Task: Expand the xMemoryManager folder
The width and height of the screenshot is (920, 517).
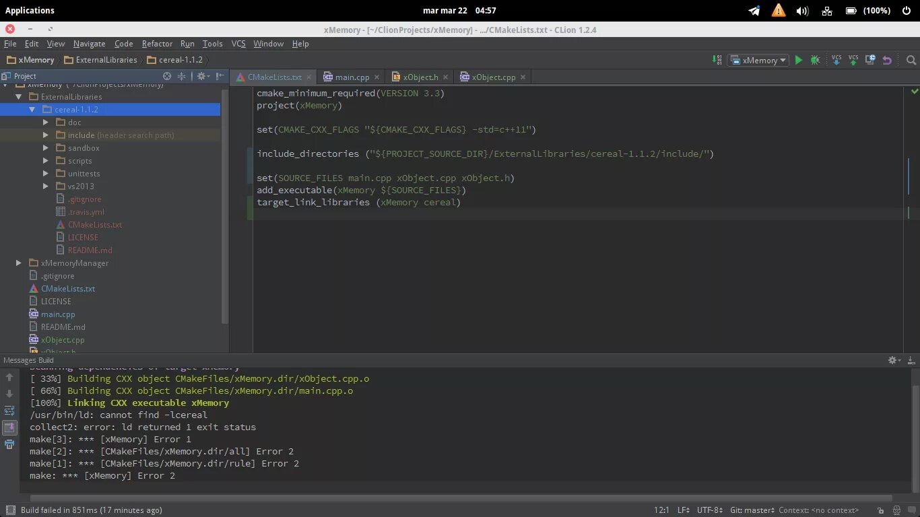Action: click(x=19, y=263)
